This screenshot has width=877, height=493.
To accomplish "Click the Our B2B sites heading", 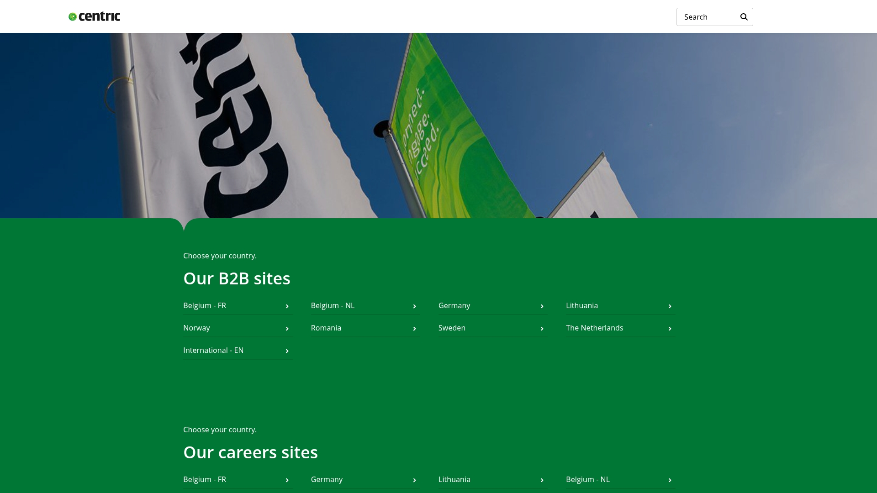I will [x=237, y=278].
